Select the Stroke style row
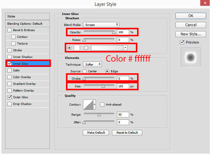 27,50
